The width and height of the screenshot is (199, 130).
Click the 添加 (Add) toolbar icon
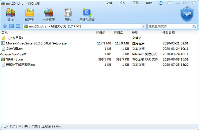point(11,13)
